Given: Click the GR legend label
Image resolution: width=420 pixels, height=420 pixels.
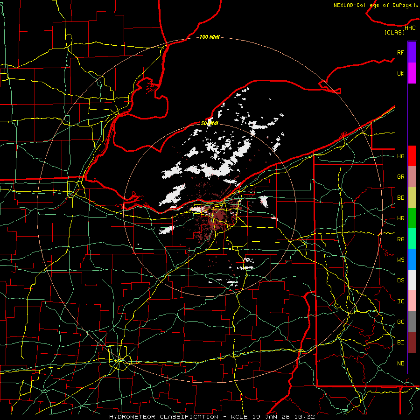Looking at the screenshot, I should click(x=400, y=177).
